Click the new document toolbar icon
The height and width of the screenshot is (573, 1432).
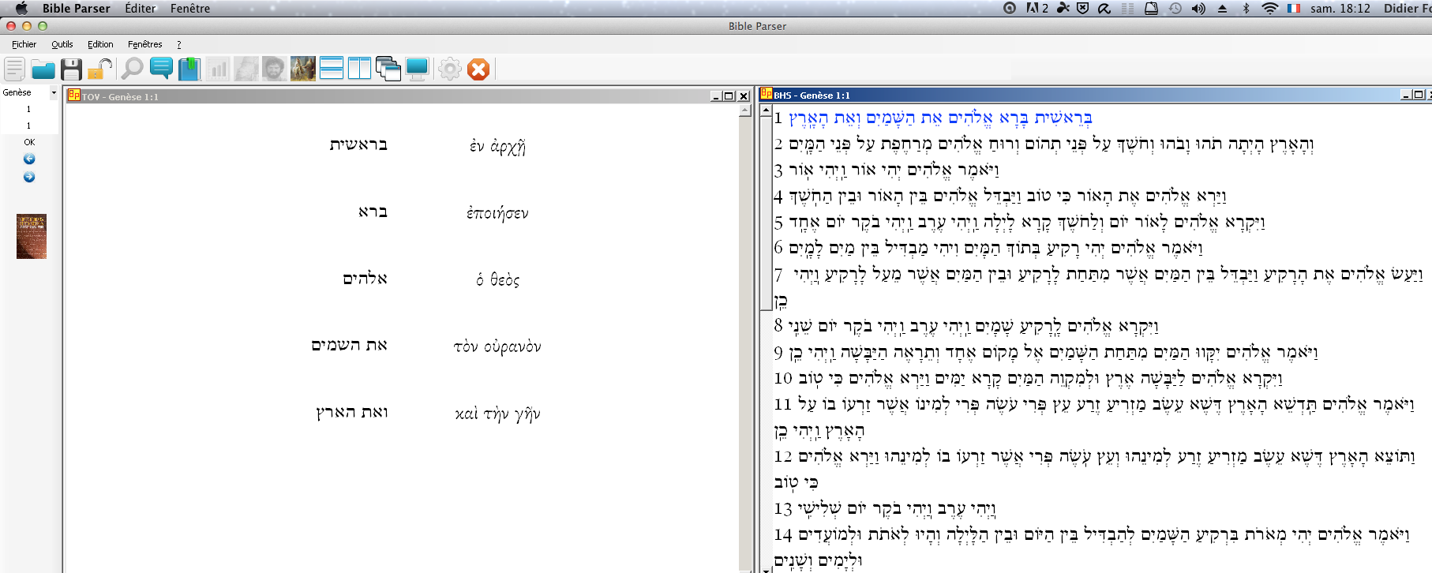tap(14, 69)
